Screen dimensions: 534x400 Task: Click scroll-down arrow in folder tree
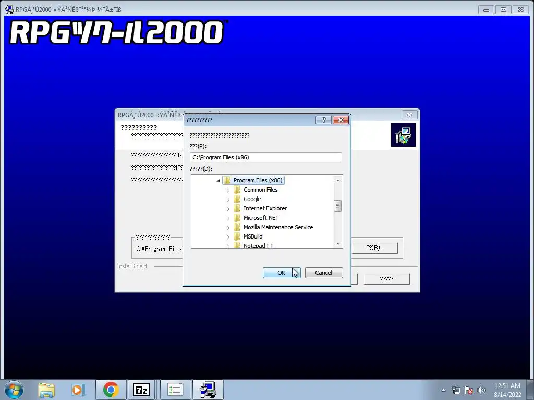(338, 244)
